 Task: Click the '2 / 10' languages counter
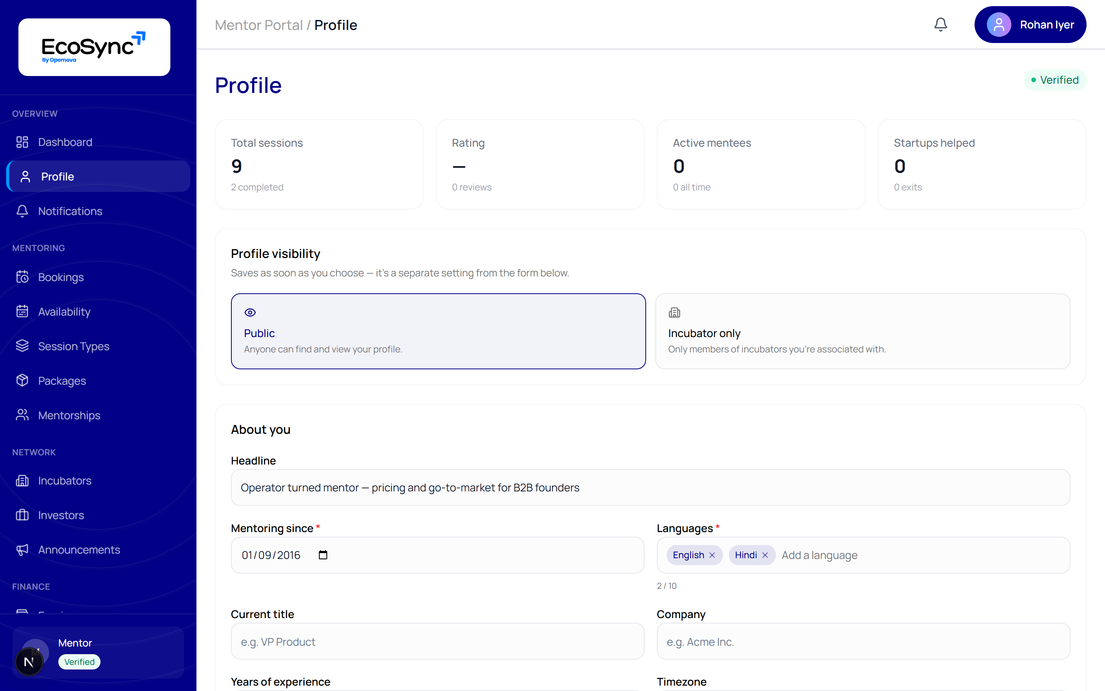[666, 586]
